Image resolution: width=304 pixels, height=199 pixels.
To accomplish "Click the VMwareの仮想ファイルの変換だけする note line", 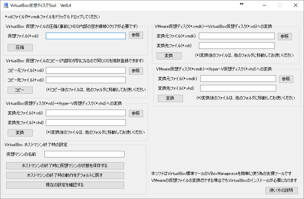I will tap(224, 180).
